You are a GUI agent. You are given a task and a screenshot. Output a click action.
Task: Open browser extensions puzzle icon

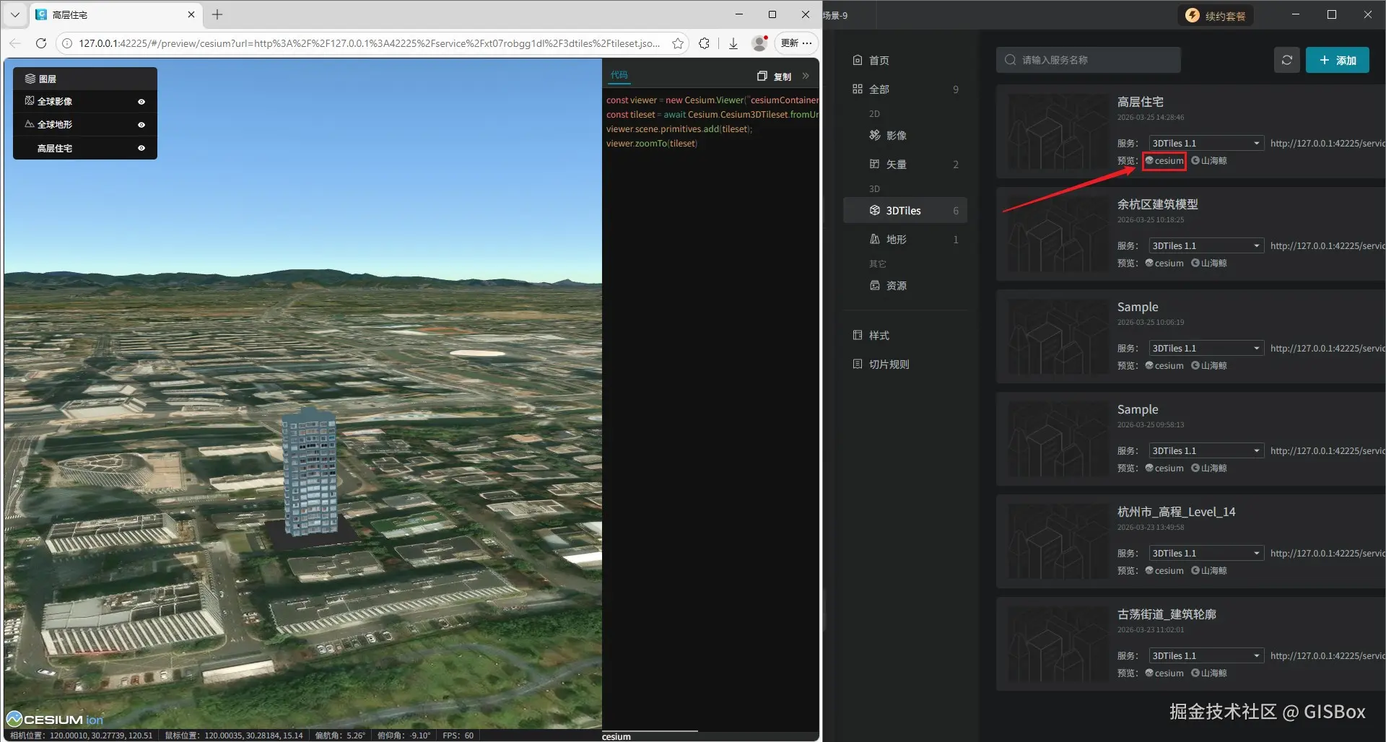click(705, 43)
